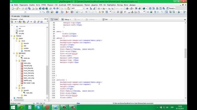Select telefon.png in project tree
The height and width of the screenshot is (110, 197).
tap(28, 80)
